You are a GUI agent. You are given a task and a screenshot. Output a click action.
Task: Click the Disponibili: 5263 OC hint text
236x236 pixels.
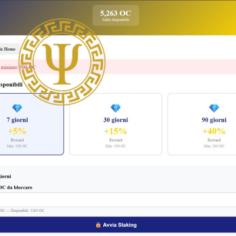pos(28,211)
